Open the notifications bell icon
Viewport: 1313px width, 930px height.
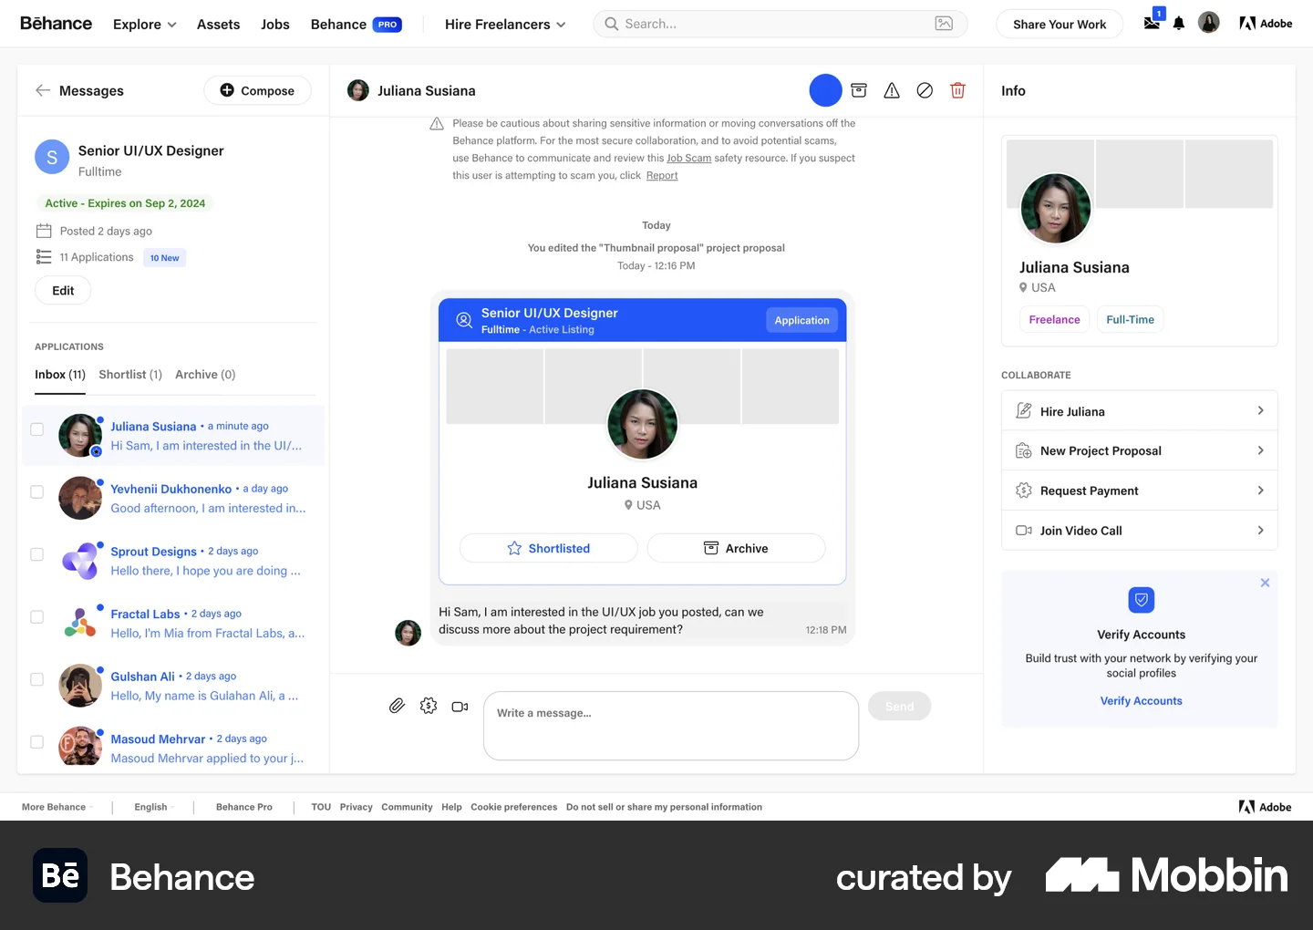(x=1179, y=24)
